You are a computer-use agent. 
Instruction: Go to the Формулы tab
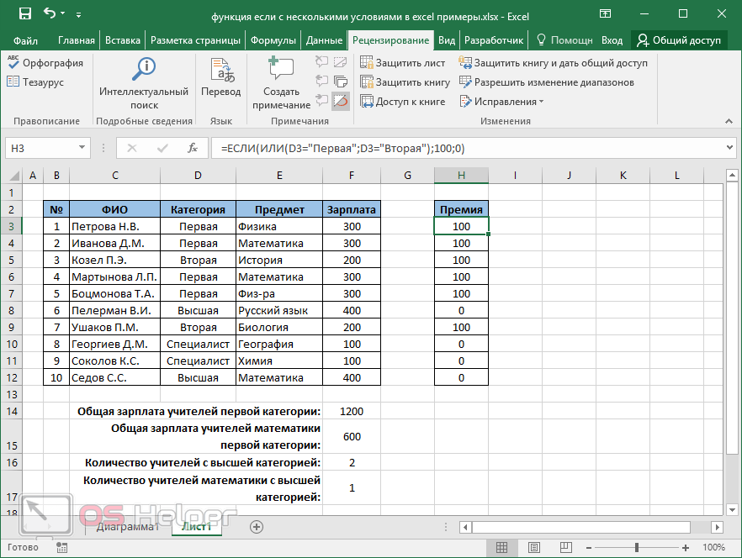tap(273, 40)
